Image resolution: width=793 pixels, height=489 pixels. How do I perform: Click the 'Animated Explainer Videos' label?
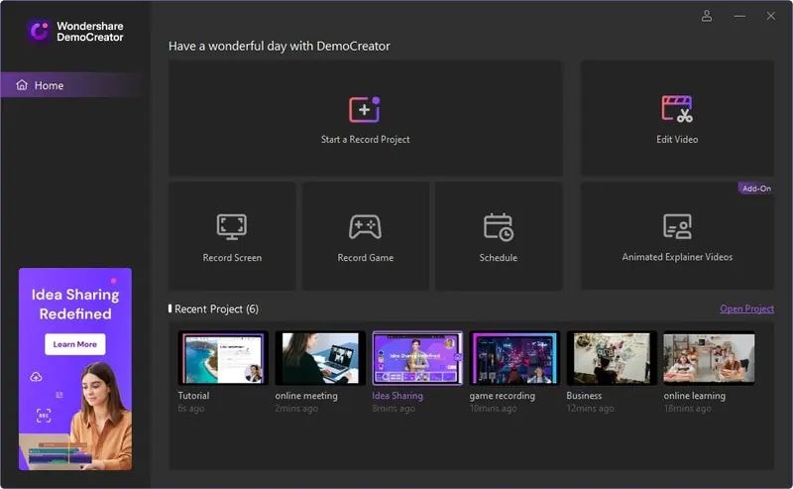(x=677, y=257)
